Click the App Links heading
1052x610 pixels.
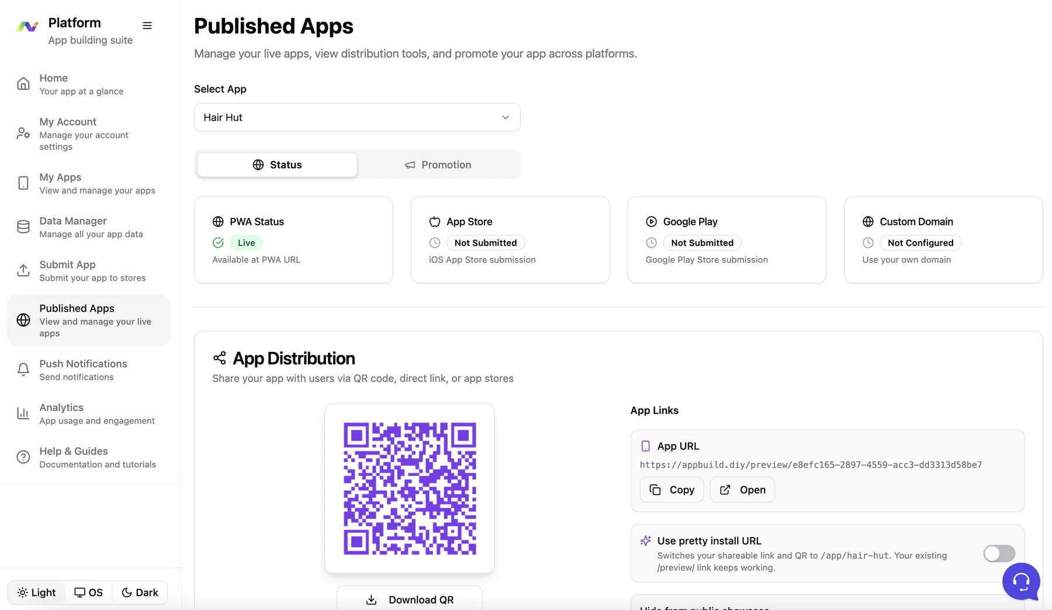(x=654, y=410)
